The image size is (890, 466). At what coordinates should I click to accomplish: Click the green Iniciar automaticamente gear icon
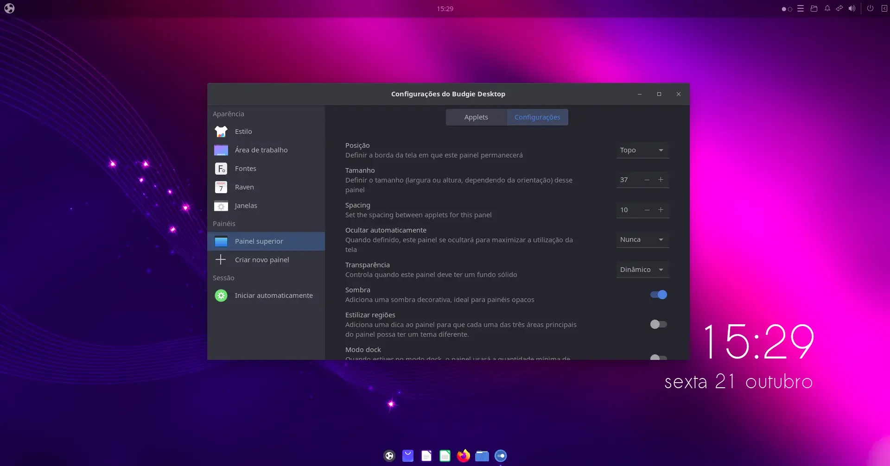coord(221,296)
